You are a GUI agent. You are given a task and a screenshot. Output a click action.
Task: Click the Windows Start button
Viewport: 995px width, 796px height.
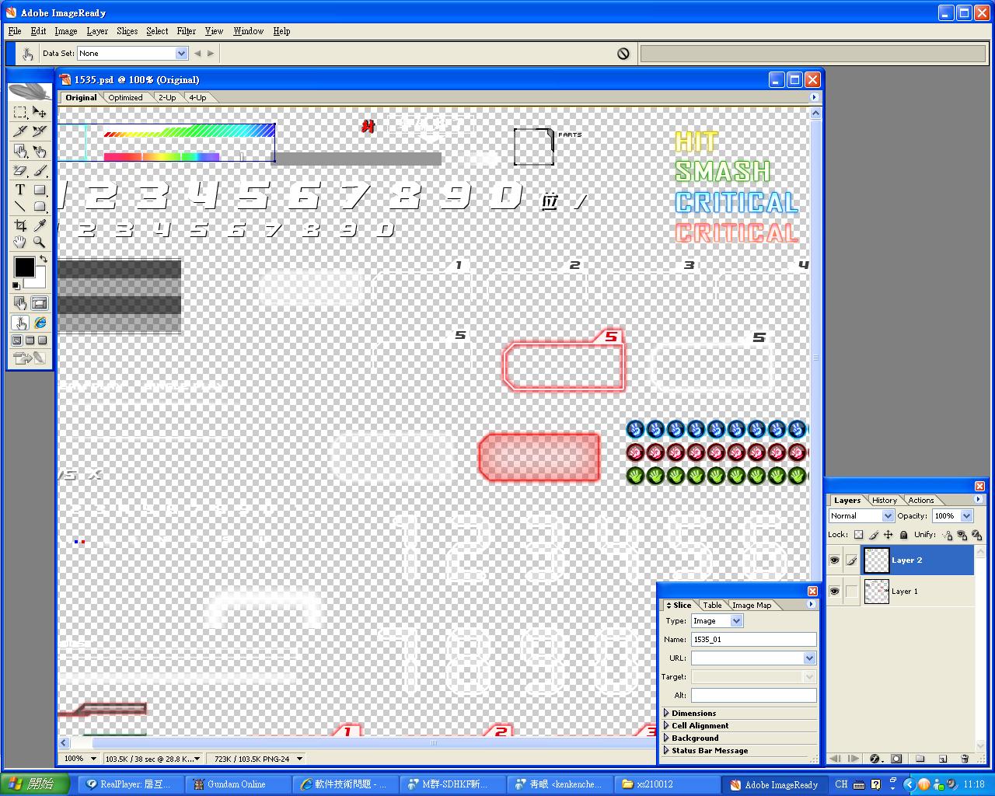point(31,784)
